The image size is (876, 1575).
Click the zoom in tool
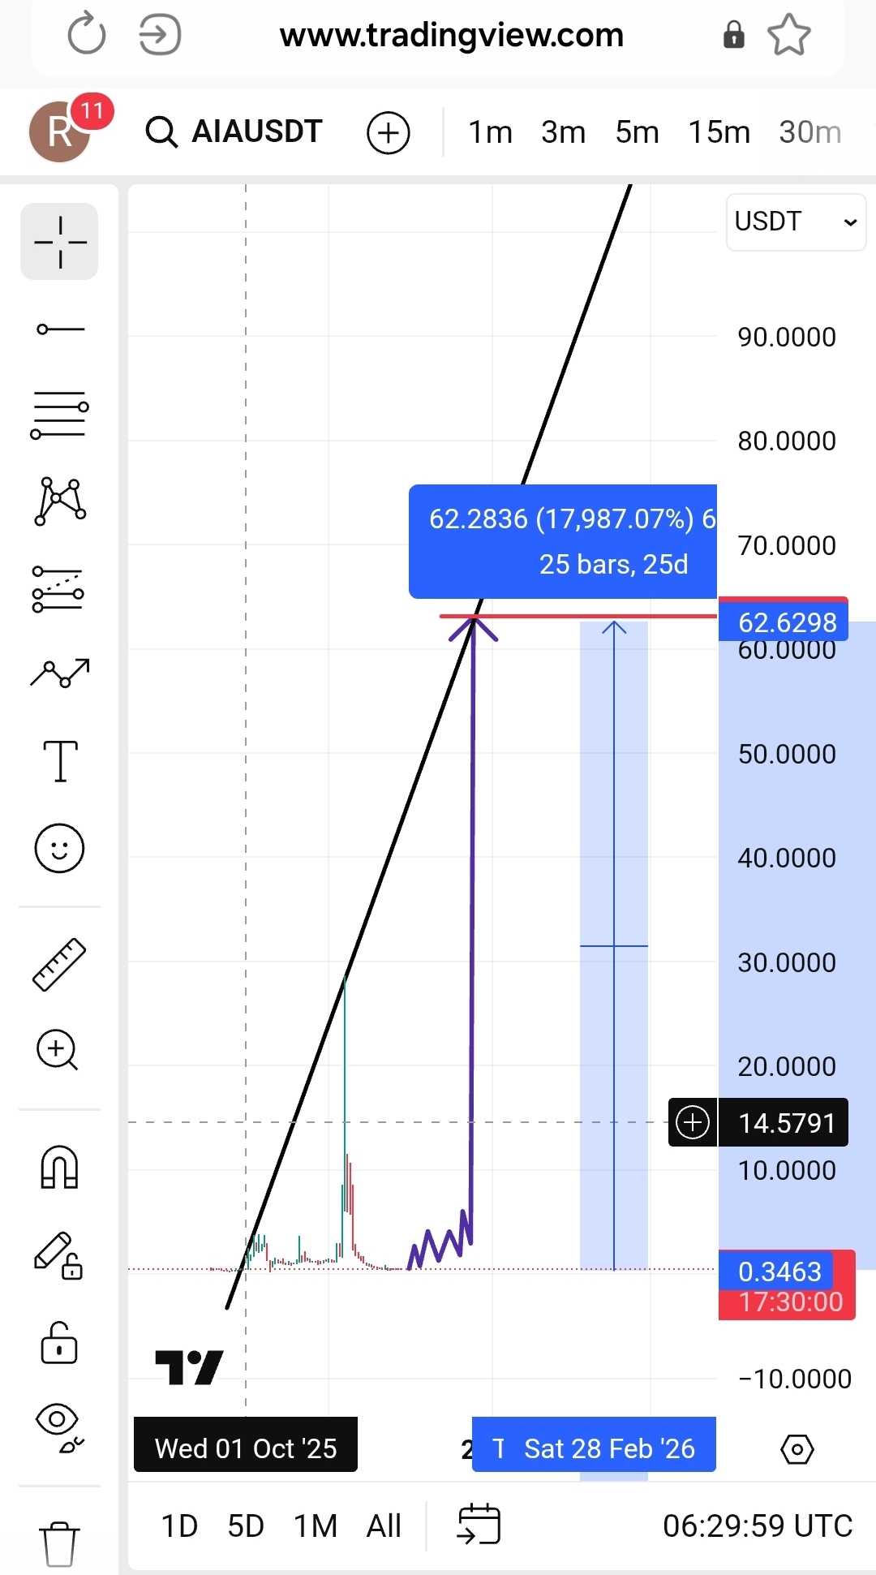58,1050
